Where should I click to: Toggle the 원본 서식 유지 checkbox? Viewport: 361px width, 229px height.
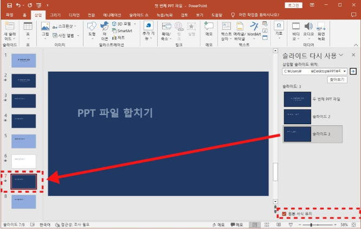pos(285,214)
